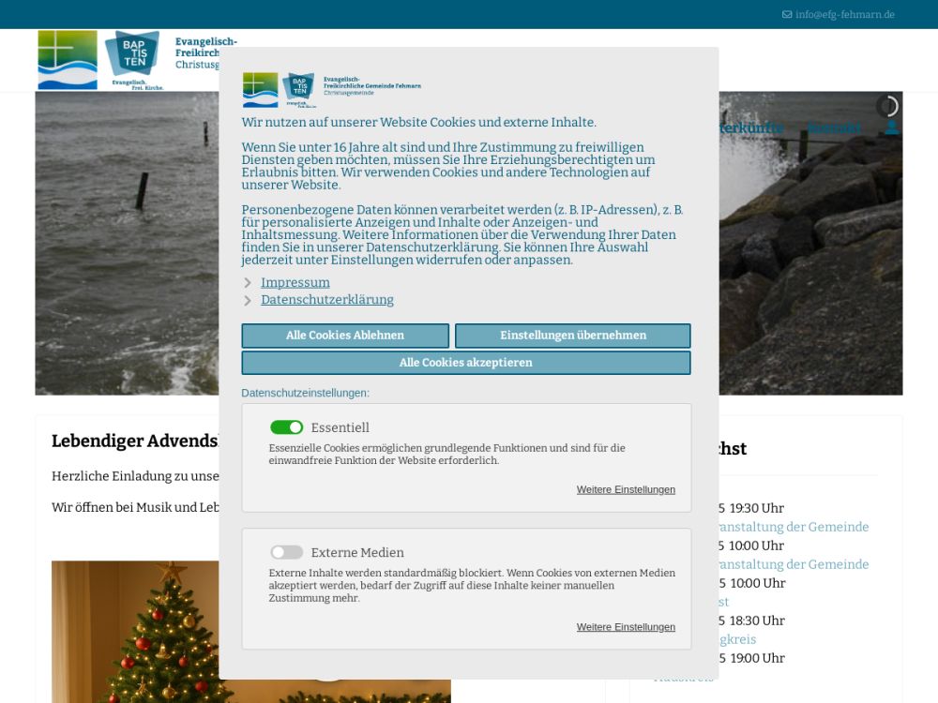The height and width of the screenshot is (703, 938).
Task: Click the Einstellungen übernehmen button
Action: (572, 336)
